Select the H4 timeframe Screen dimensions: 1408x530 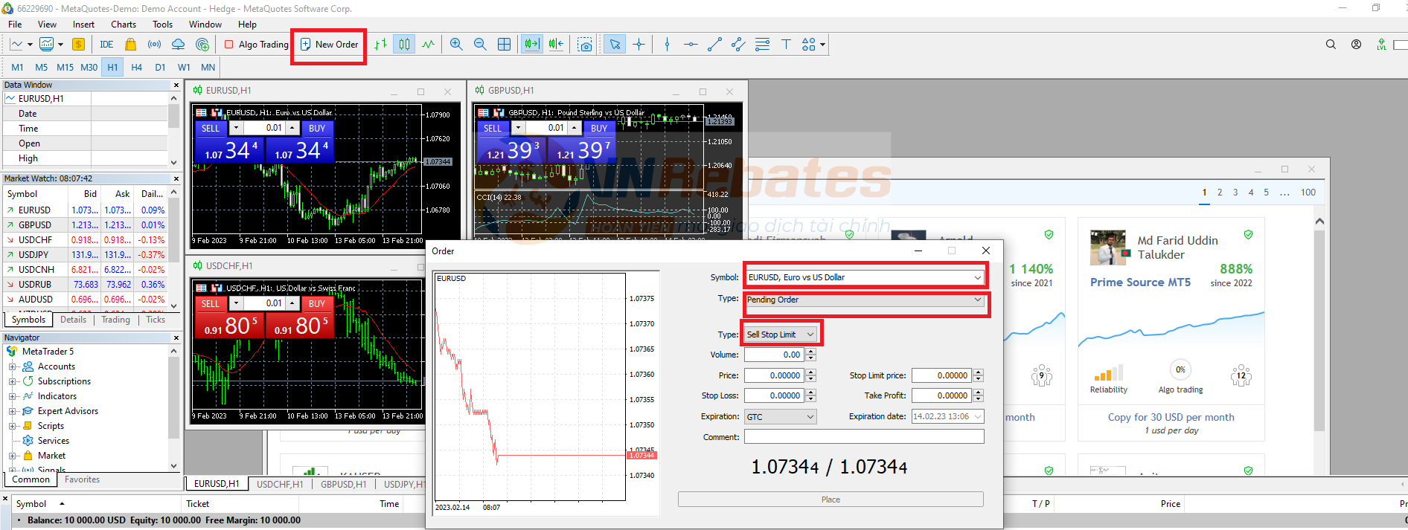[x=136, y=67]
